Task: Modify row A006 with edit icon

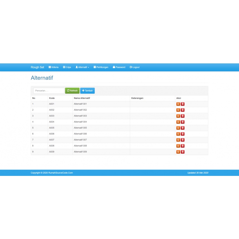Action: coord(178,134)
